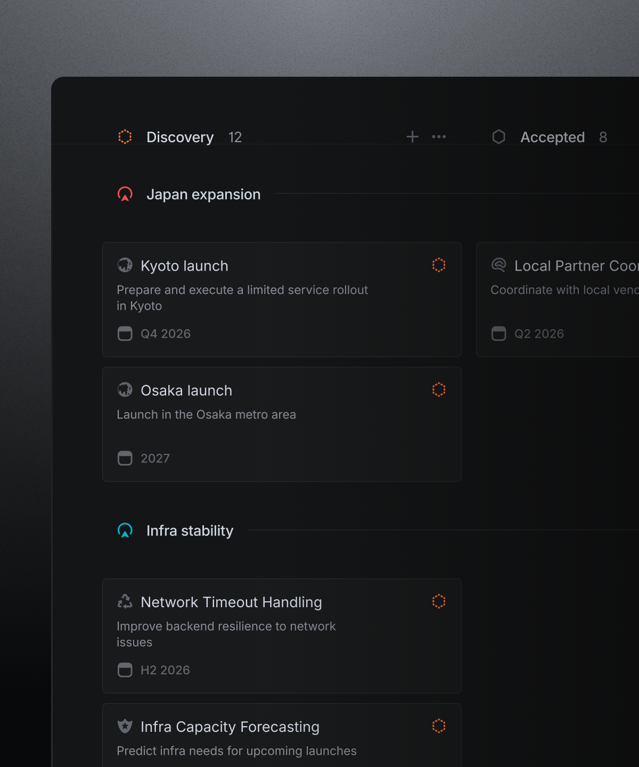Select the Q4 2026 target date

[x=165, y=334]
